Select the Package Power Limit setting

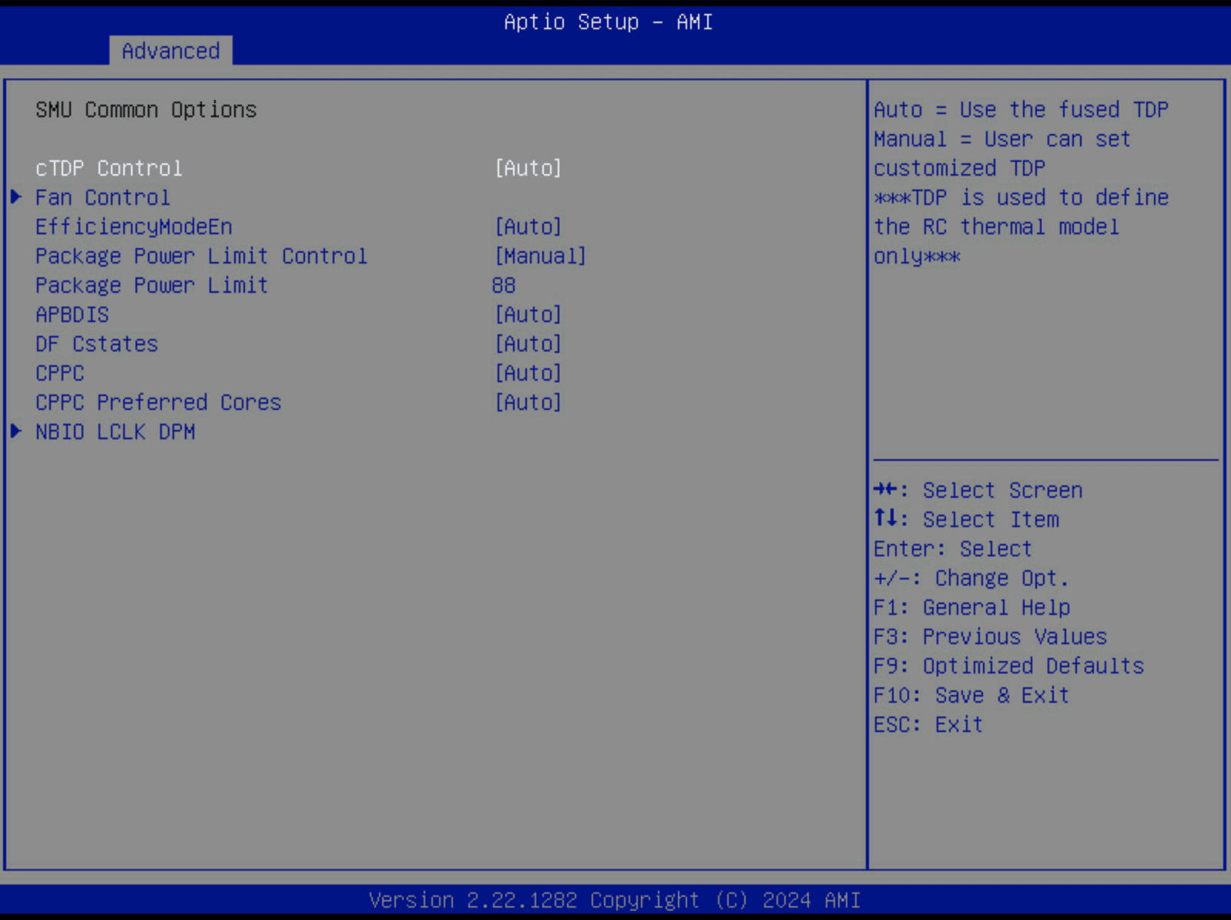[x=152, y=285]
